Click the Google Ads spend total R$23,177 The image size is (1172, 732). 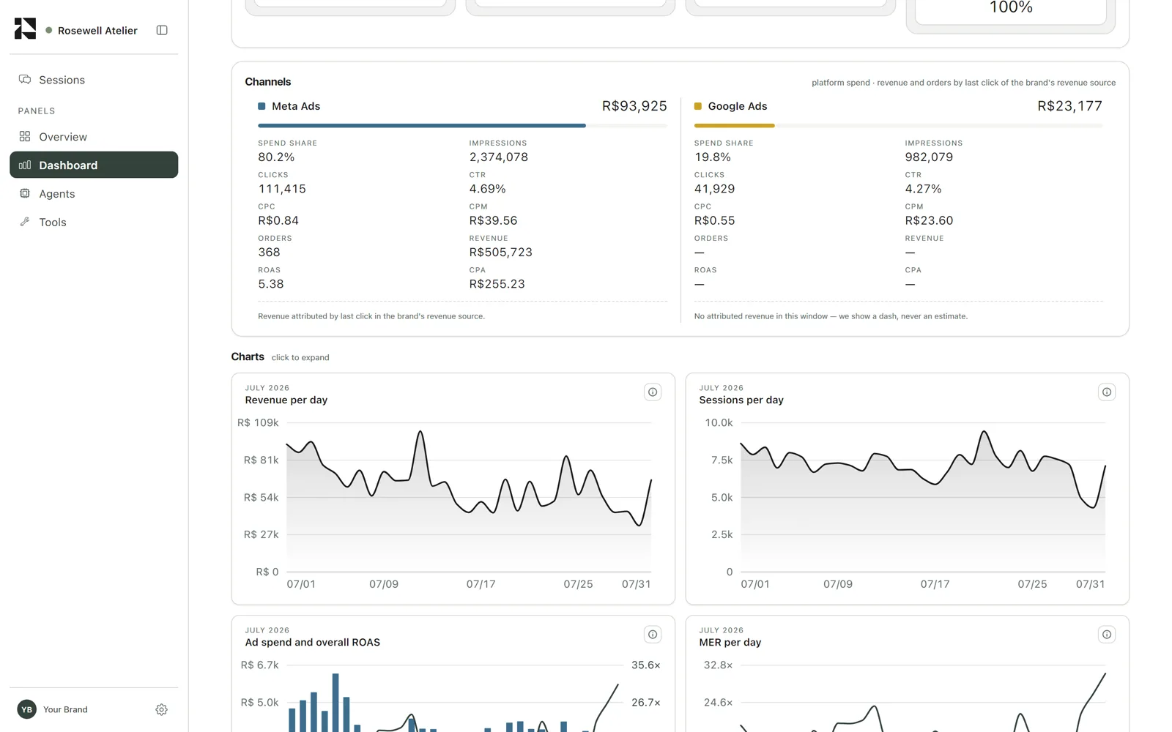[1069, 106]
